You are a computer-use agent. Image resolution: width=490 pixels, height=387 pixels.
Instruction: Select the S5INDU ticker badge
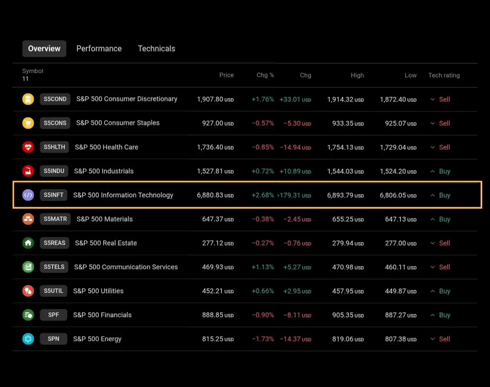54,171
